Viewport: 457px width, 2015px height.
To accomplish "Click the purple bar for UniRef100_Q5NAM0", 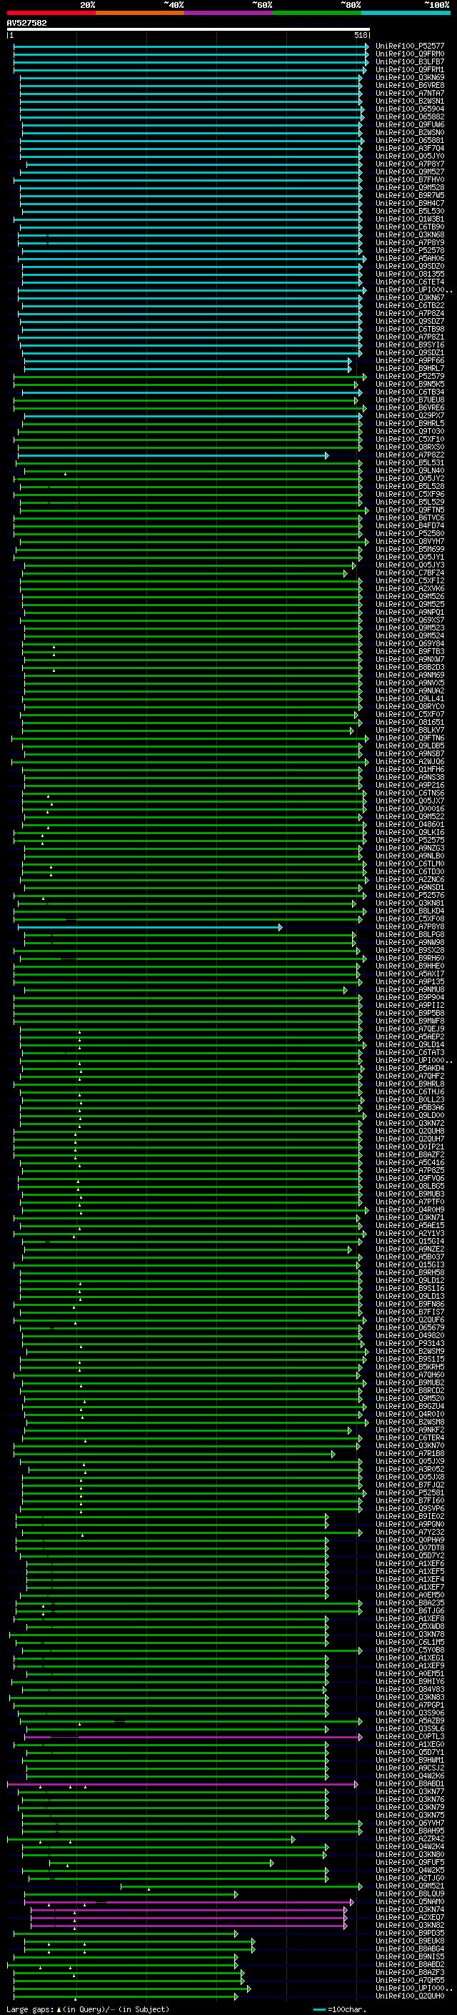I will point(189,1902).
